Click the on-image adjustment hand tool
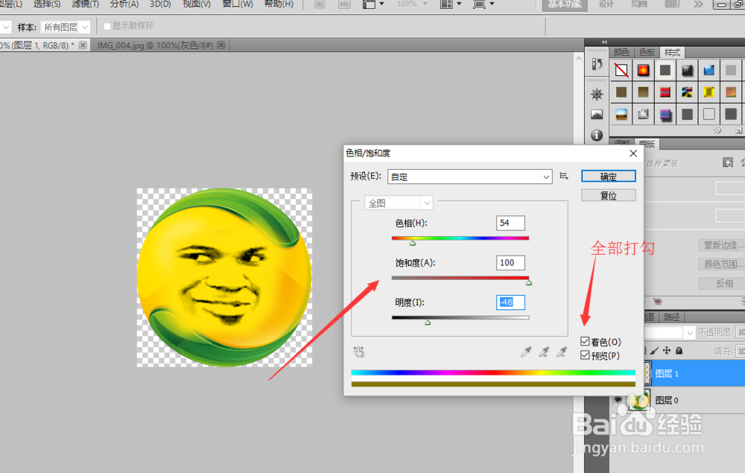 pyautogui.click(x=359, y=352)
